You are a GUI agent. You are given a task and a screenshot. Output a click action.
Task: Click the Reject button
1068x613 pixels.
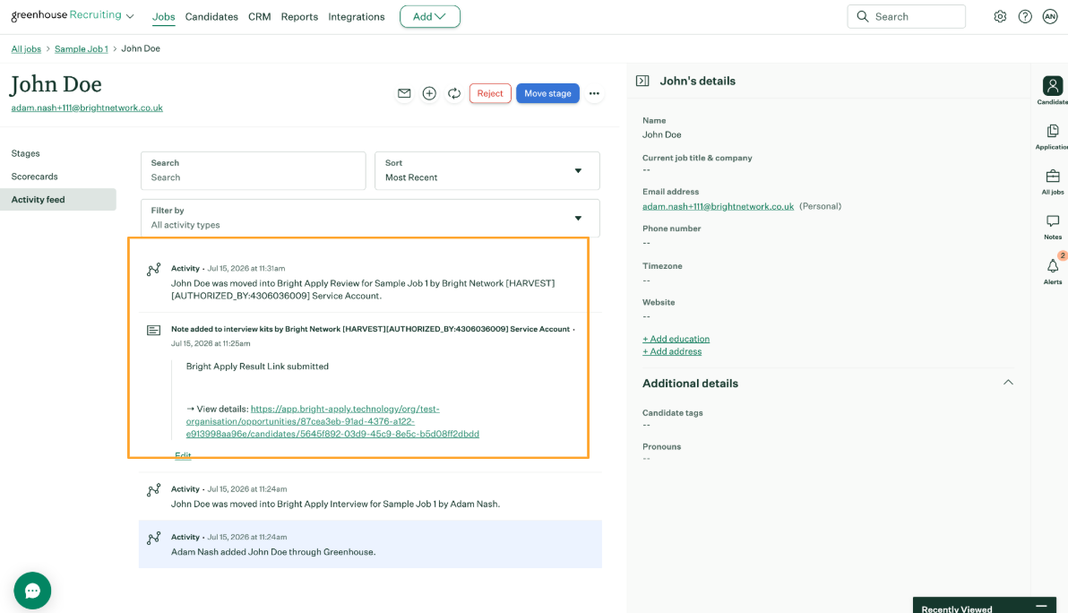click(490, 93)
